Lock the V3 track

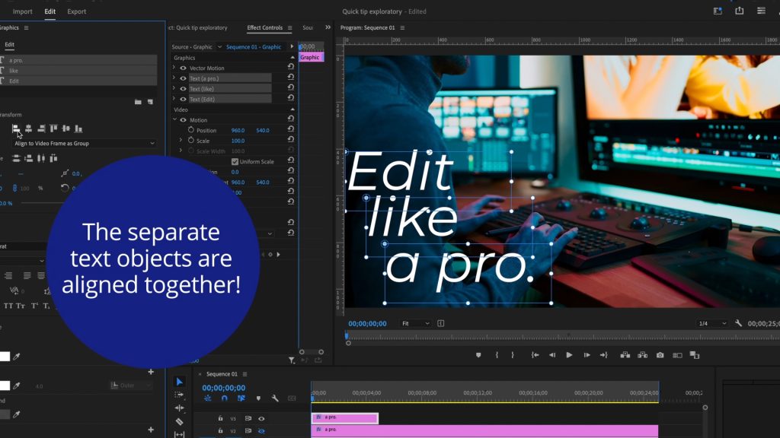click(220, 418)
